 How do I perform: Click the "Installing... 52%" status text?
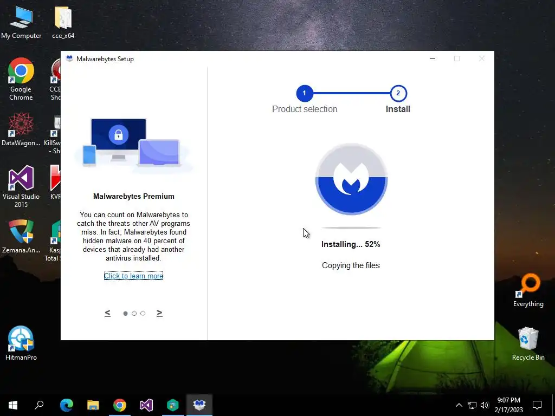pyautogui.click(x=351, y=244)
